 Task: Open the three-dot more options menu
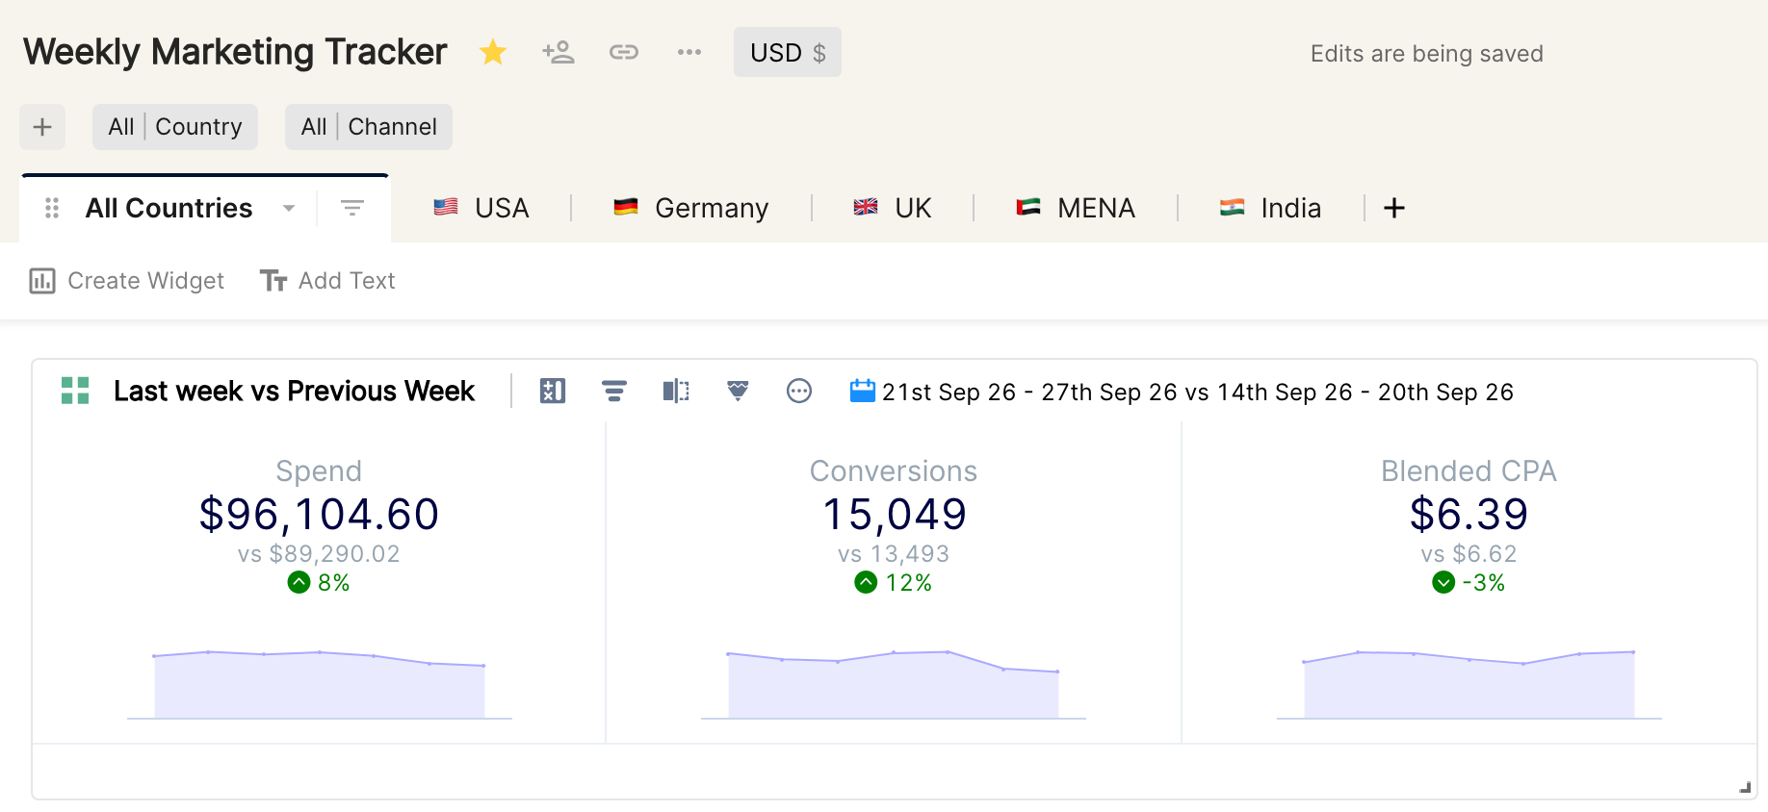tap(689, 52)
